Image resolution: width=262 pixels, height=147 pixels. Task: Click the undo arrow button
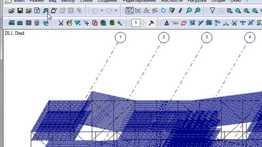coord(95,11)
